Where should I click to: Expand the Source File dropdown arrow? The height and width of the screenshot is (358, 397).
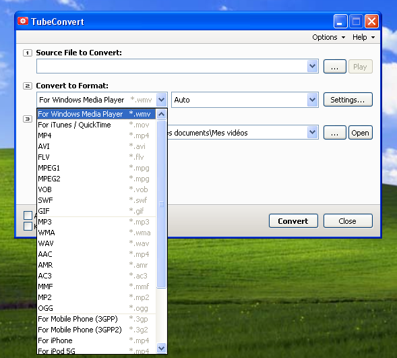click(313, 66)
